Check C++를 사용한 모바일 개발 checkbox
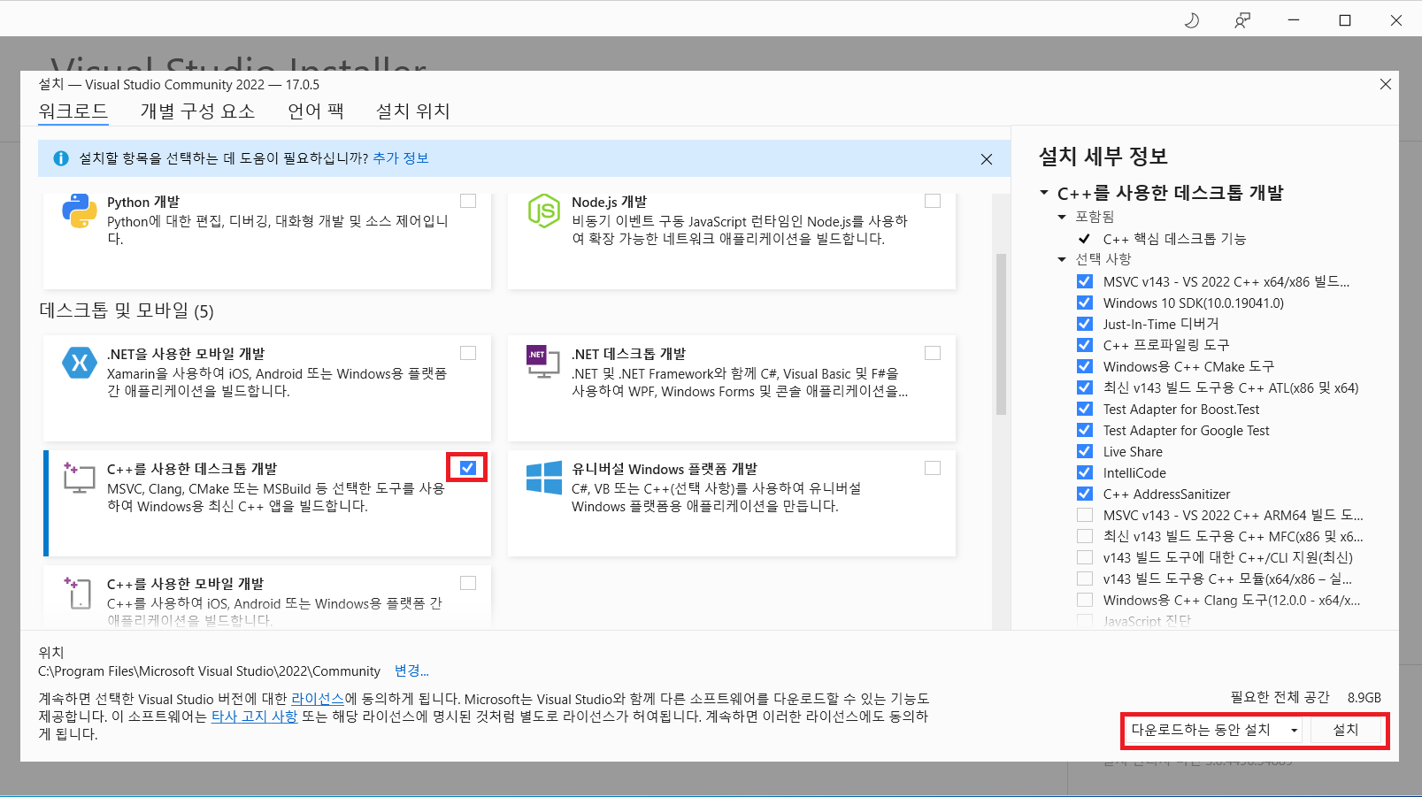The width and height of the screenshot is (1422, 797). 468,583
